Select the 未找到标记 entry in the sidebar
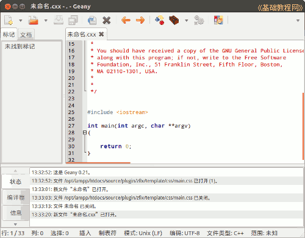This screenshot has height=238, width=305. tap(20, 46)
